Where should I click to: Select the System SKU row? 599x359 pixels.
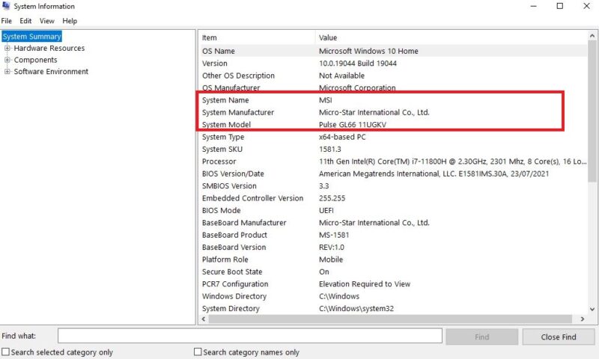(394, 149)
